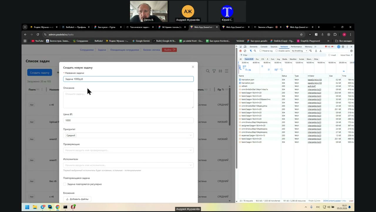This screenshot has height=212, width=376.
Task: Enable the Preserve log checkbox
Action: pos(261,51)
